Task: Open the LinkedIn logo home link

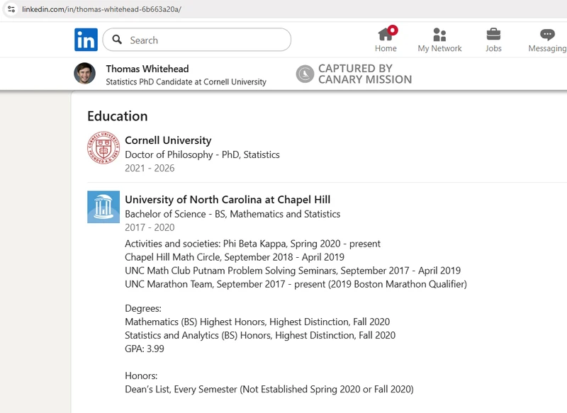Action: click(x=86, y=40)
